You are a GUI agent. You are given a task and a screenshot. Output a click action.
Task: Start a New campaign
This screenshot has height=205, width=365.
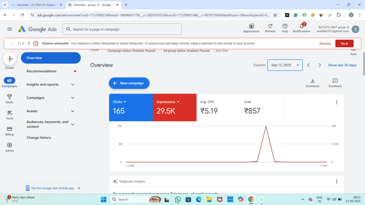(129, 83)
